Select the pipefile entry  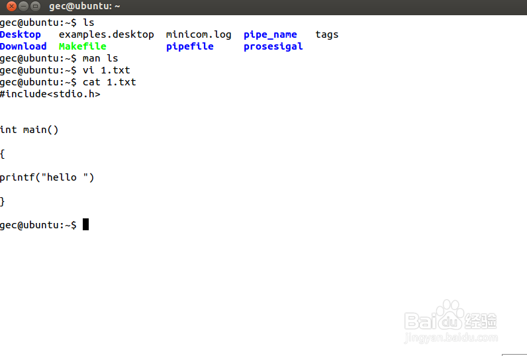(189, 46)
